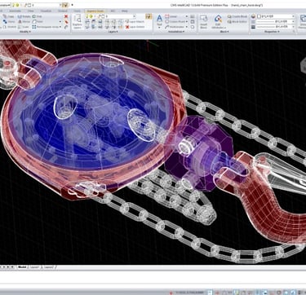Click the red Erase X icon
Image resolution: width=306 pixels, height=295 pixels.
pos(66,16)
